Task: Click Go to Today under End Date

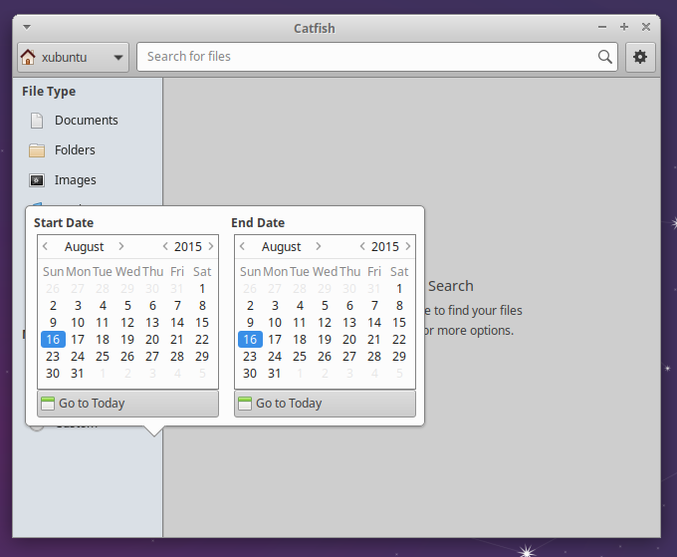Action: (x=325, y=404)
